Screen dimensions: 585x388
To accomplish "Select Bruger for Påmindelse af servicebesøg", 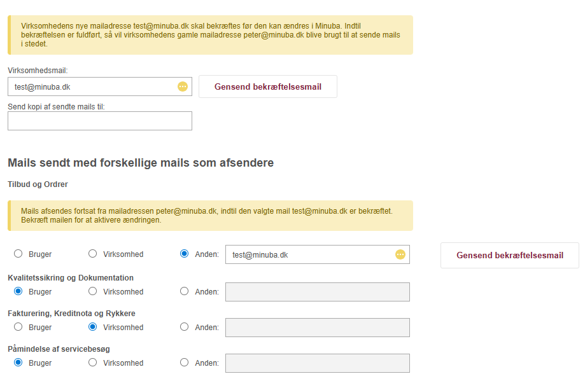I will coord(18,363).
